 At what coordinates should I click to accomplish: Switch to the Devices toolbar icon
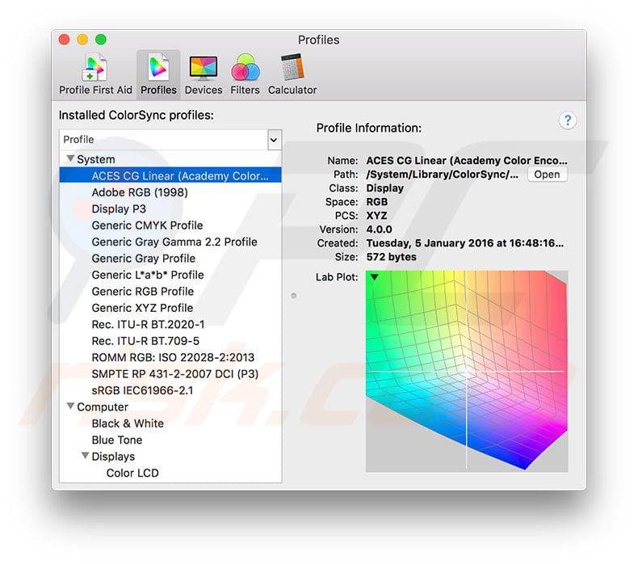[x=203, y=74]
